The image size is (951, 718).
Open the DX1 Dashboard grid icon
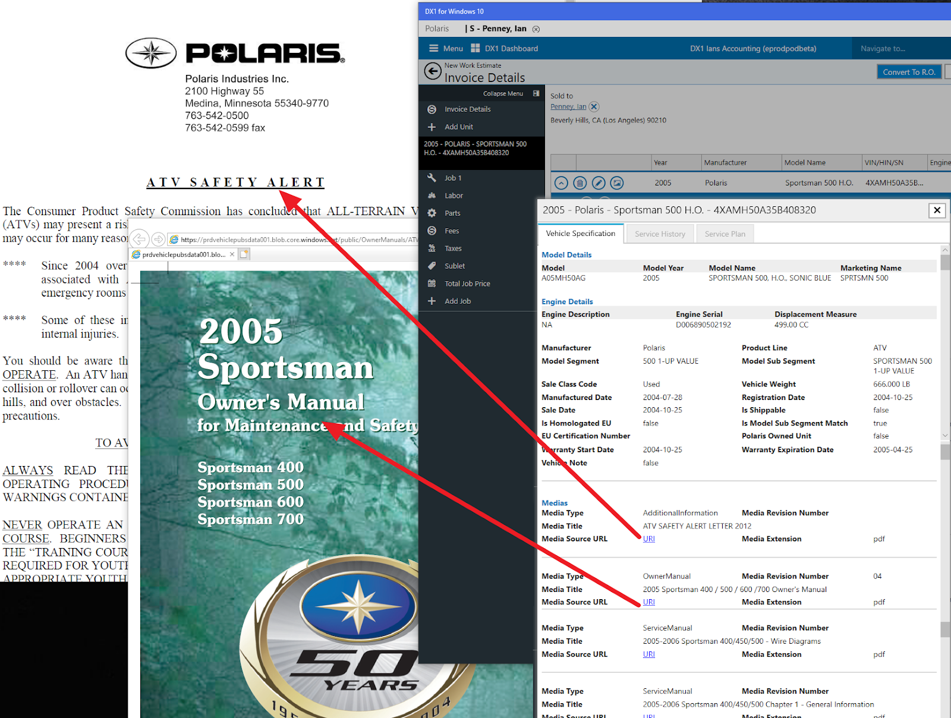(475, 48)
